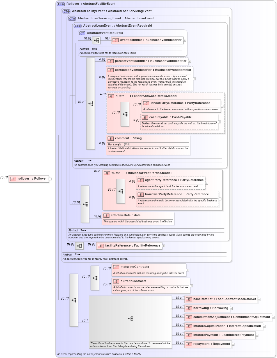Expand the baseRateSet : LoanContractBaseRateSet element
Screen dimensions: 277x358
point(259,299)
